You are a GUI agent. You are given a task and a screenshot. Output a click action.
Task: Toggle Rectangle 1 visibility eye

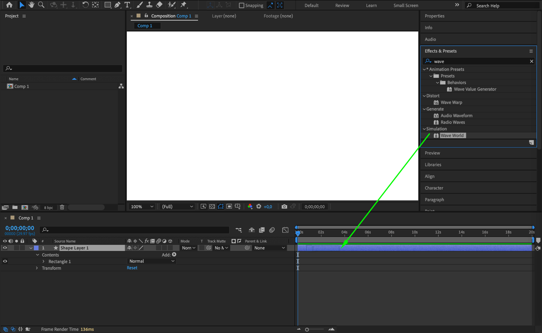[5, 261]
